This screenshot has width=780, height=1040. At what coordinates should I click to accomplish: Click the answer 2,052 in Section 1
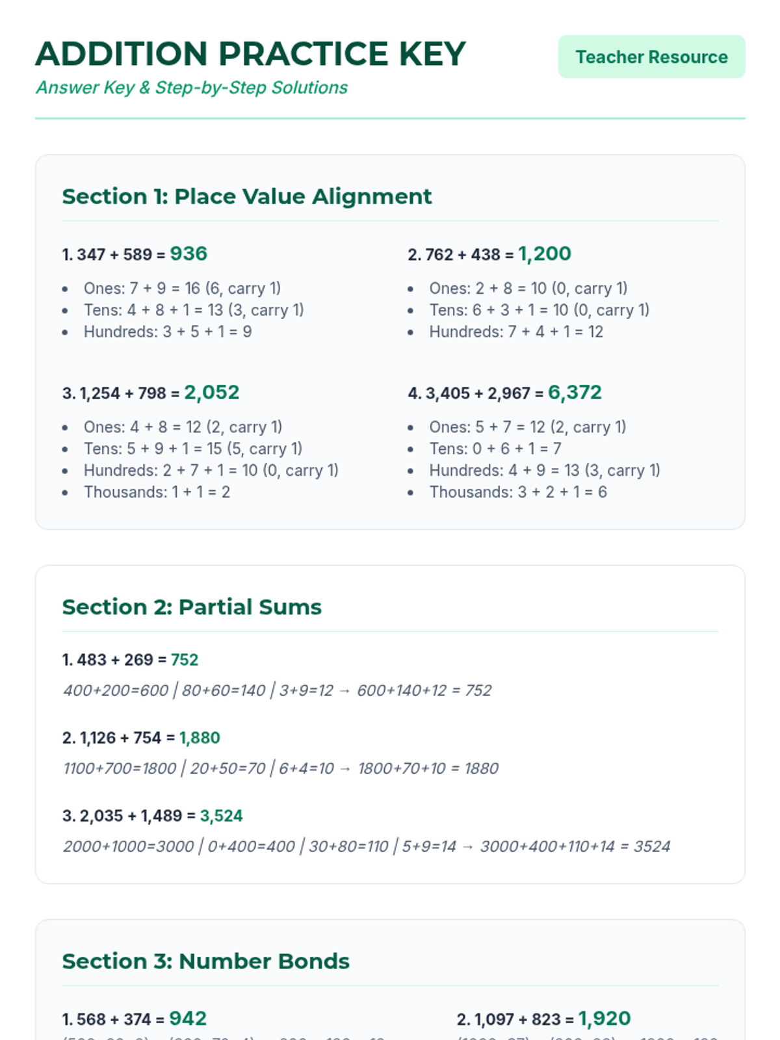212,393
